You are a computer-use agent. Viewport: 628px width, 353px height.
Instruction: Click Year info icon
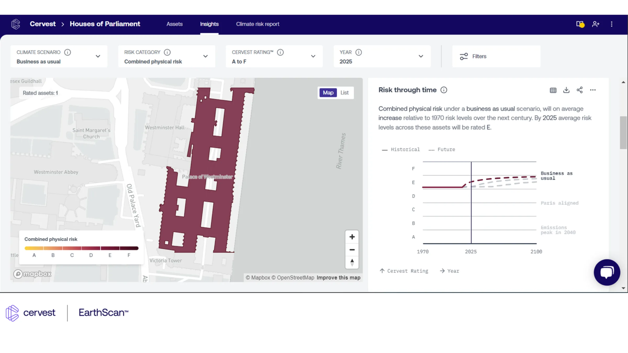[358, 52]
